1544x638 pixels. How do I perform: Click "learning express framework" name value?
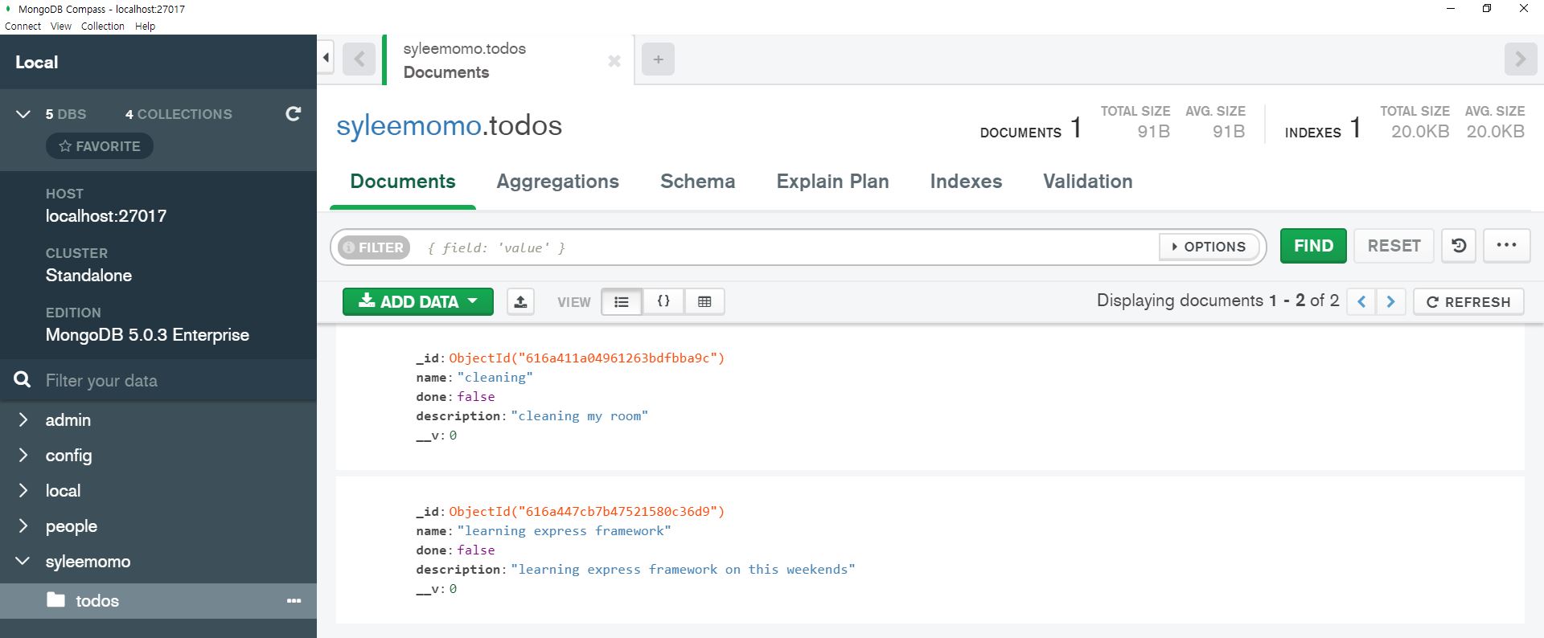click(x=564, y=530)
